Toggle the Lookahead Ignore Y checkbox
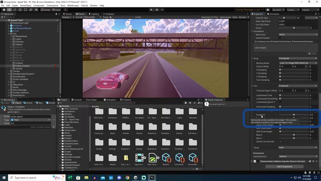The image size is (321, 181). coord(280,102)
